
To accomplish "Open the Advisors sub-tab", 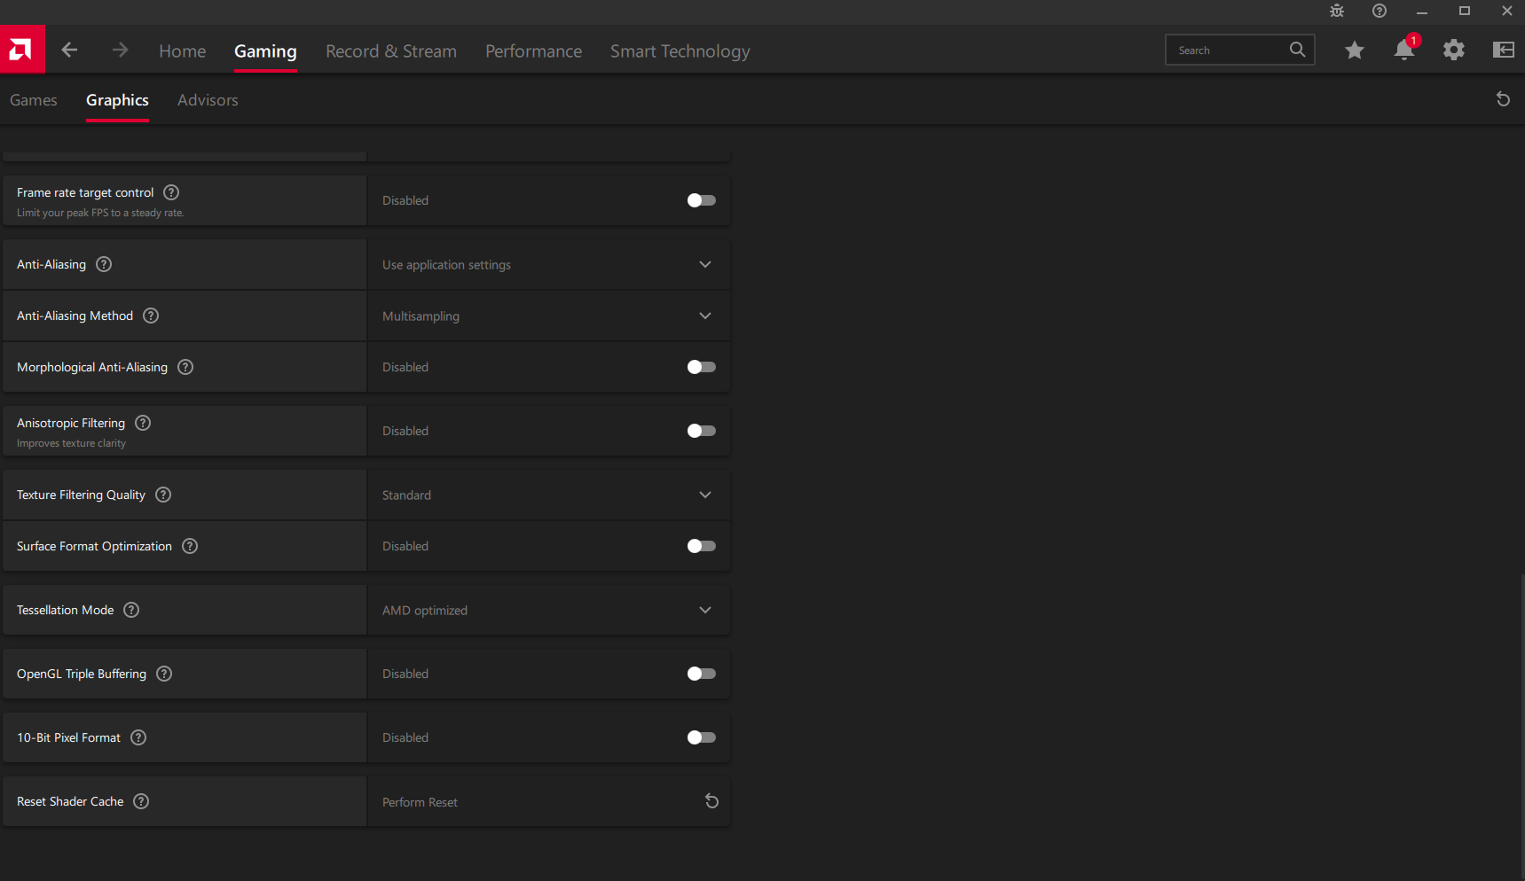I will tap(208, 100).
